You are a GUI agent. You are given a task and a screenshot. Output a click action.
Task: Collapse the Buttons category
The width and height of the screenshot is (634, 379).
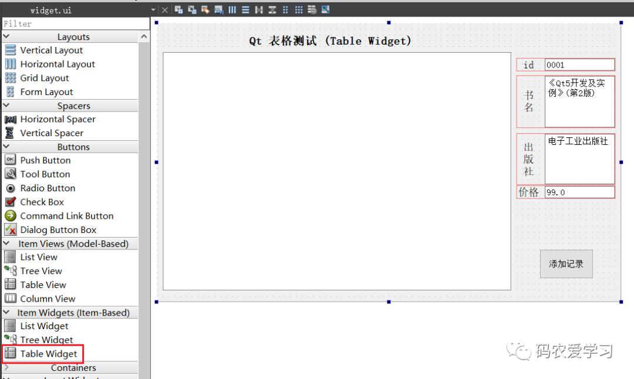tap(6, 147)
